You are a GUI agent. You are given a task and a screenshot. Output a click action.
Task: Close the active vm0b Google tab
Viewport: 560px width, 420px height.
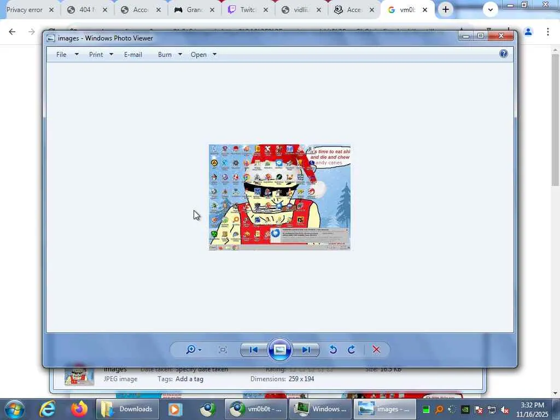pos(424,10)
